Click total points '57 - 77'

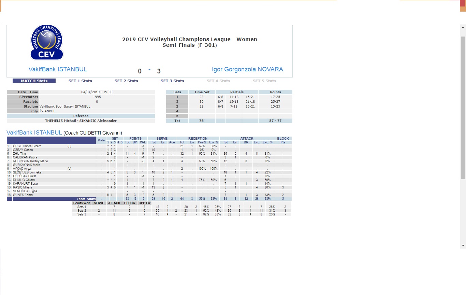pyautogui.click(x=275, y=121)
